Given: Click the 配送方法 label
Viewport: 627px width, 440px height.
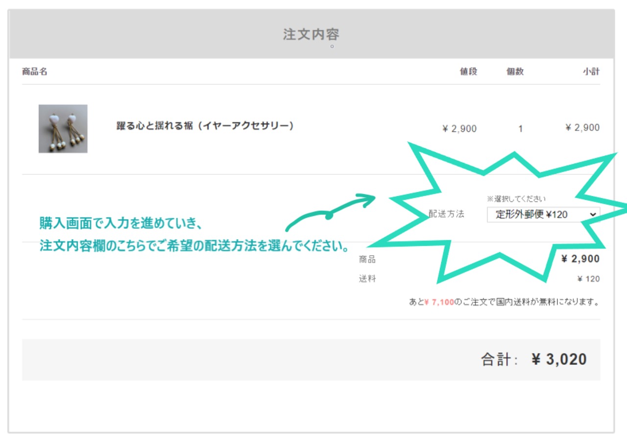Looking at the screenshot, I should [446, 214].
